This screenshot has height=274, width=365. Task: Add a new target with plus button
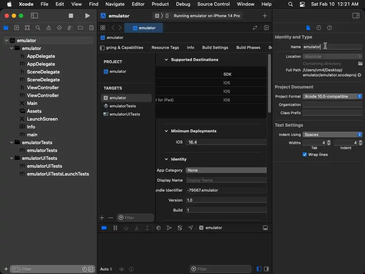tap(102, 218)
